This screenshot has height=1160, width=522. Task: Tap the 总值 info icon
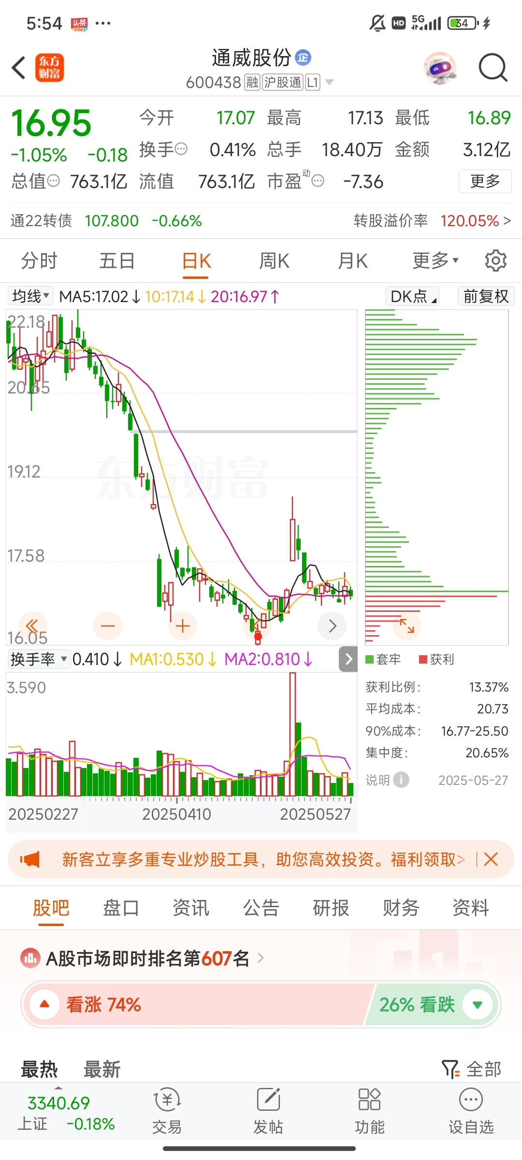coord(54,181)
